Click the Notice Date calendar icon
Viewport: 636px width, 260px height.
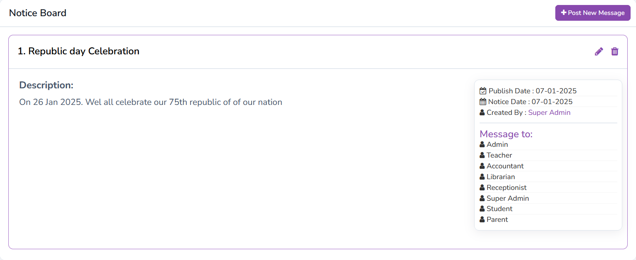click(483, 102)
